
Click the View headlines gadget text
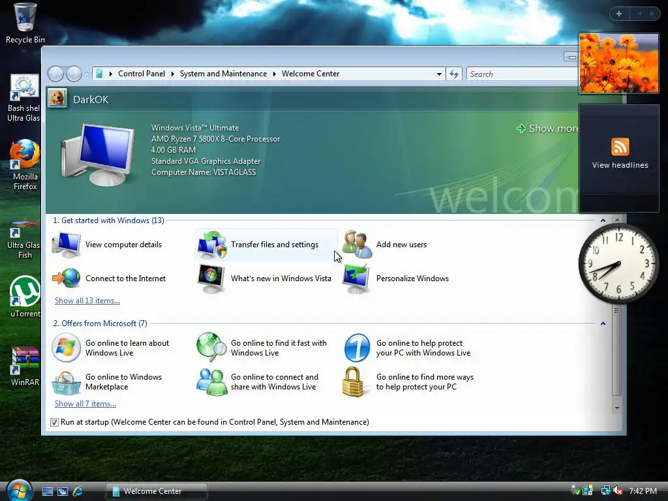pyautogui.click(x=620, y=165)
